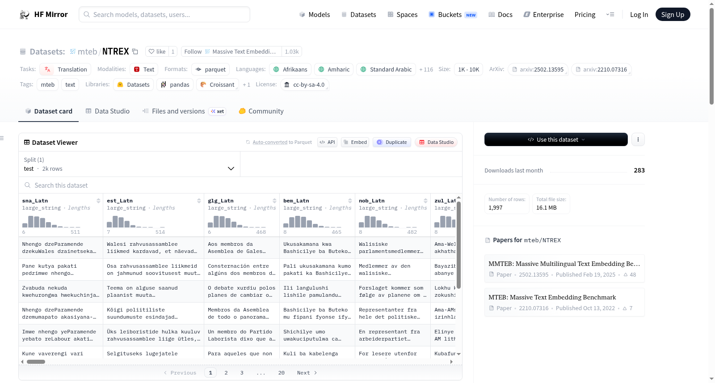Click the Embed button in Dataset Viewer

[x=355, y=142]
